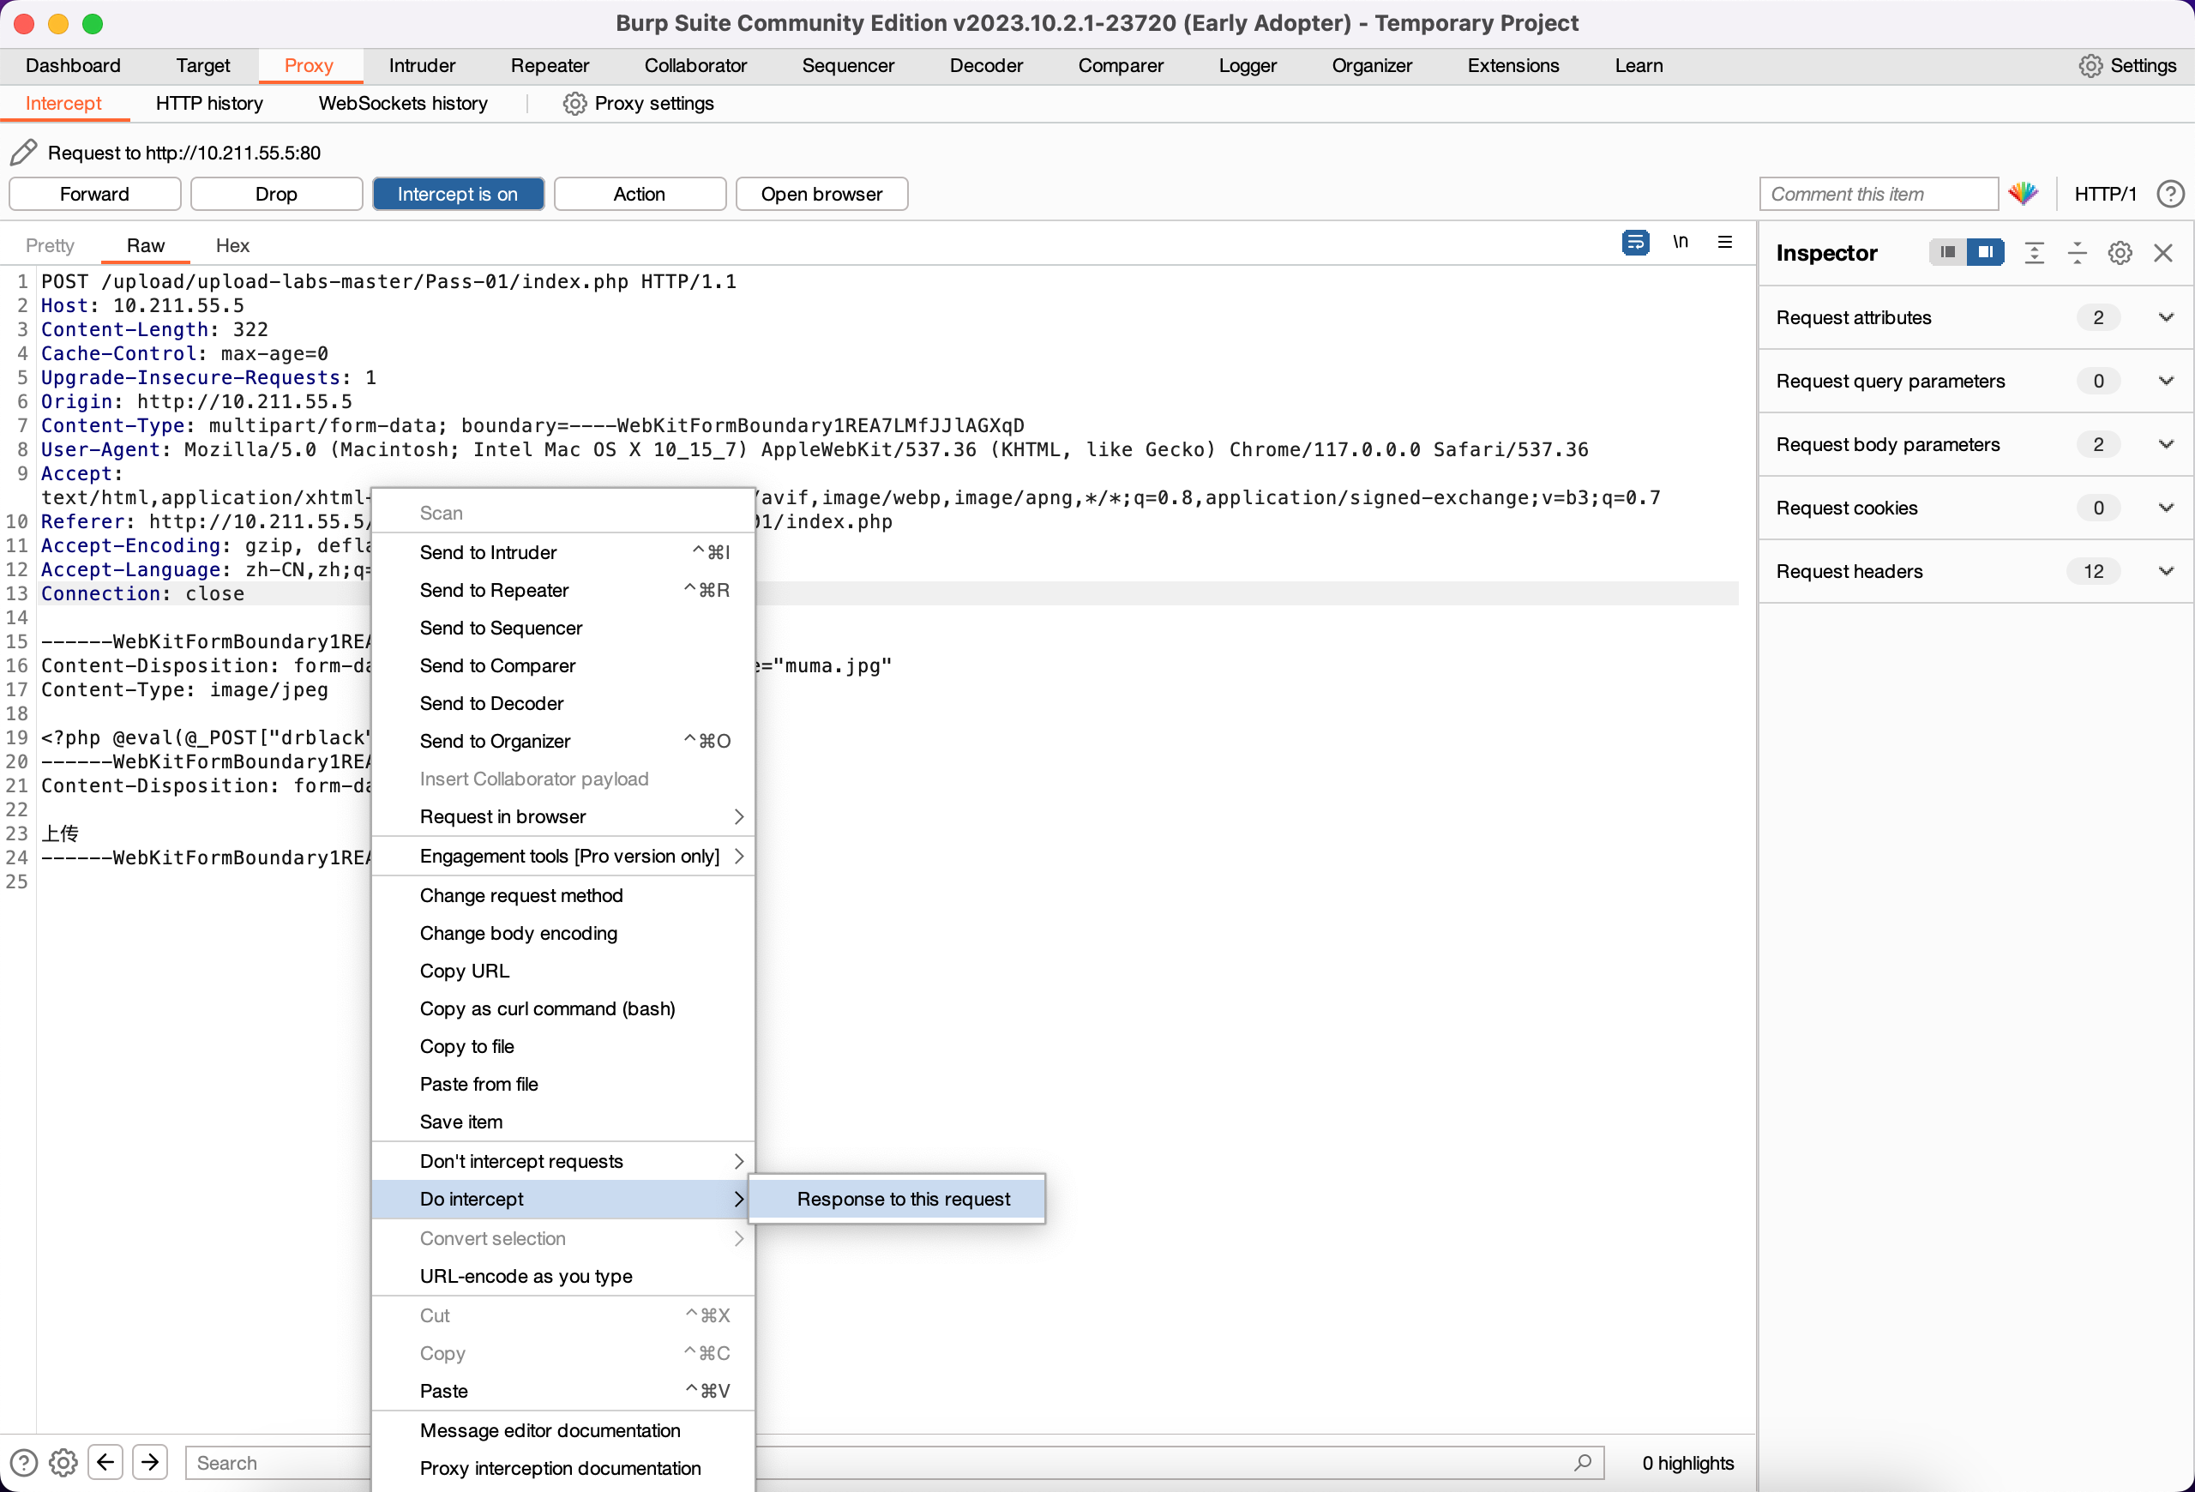This screenshot has width=2195, height=1492.
Task: Select Send to Repeater from the context menu
Action: (563, 589)
